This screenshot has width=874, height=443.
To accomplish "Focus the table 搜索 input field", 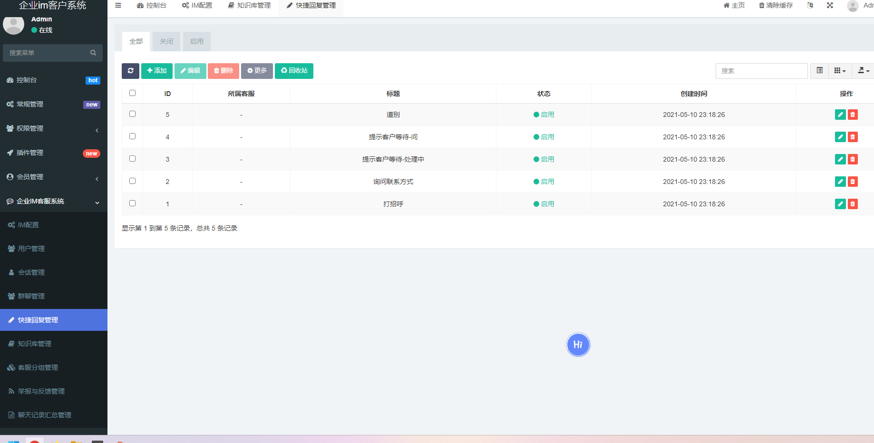I will (x=761, y=71).
